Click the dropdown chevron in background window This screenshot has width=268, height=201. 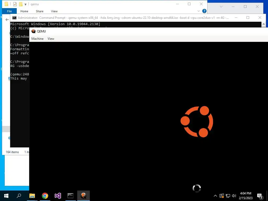point(221,7)
